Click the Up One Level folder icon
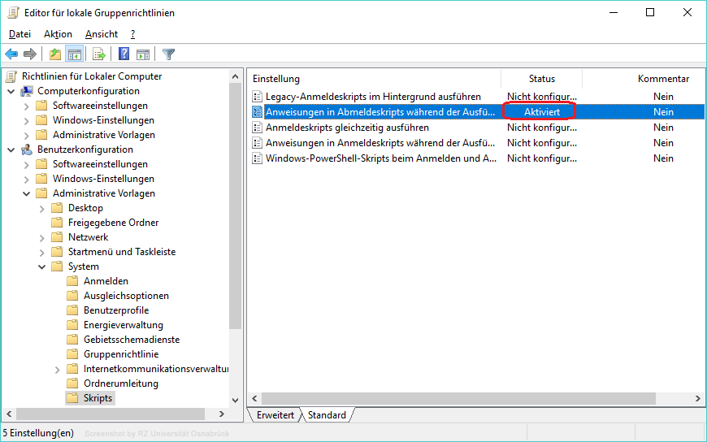 pyautogui.click(x=54, y=54)
